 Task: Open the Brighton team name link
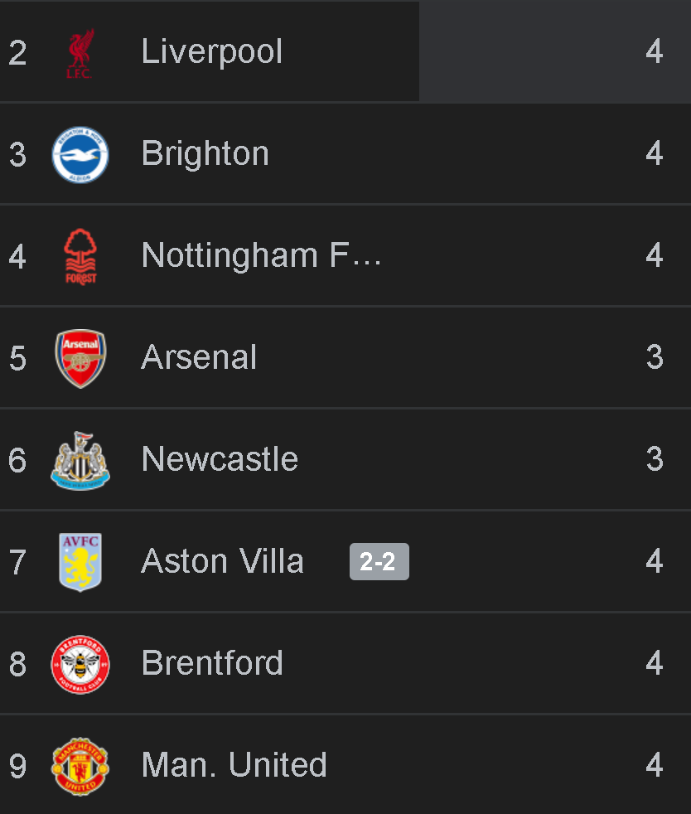click(x=205, y=153)
